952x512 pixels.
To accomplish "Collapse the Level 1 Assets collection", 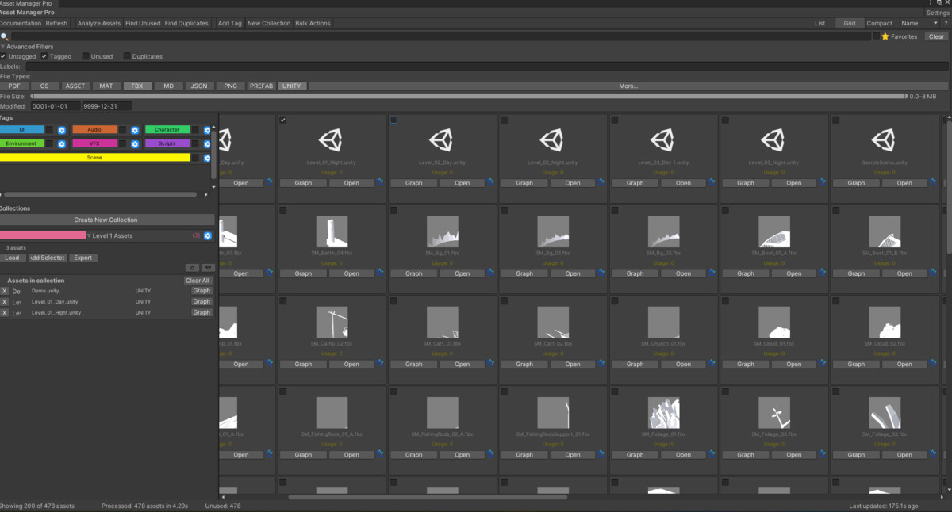I will 88,235.
